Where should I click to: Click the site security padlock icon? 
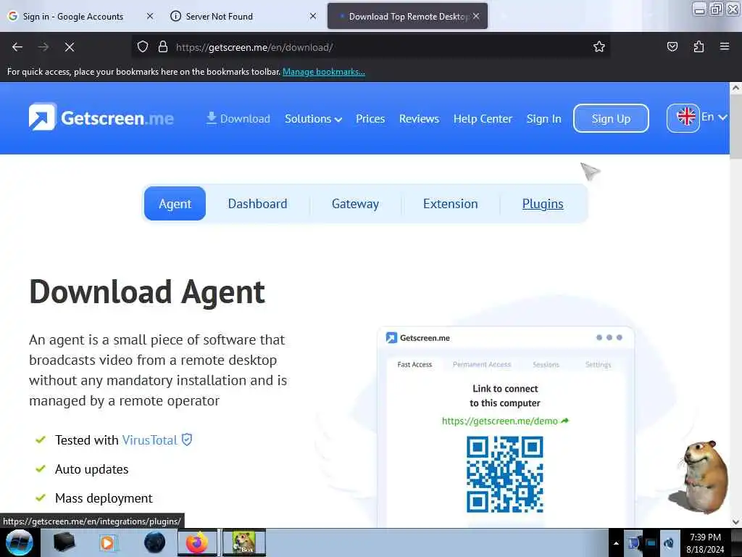[x=163, y=47]
